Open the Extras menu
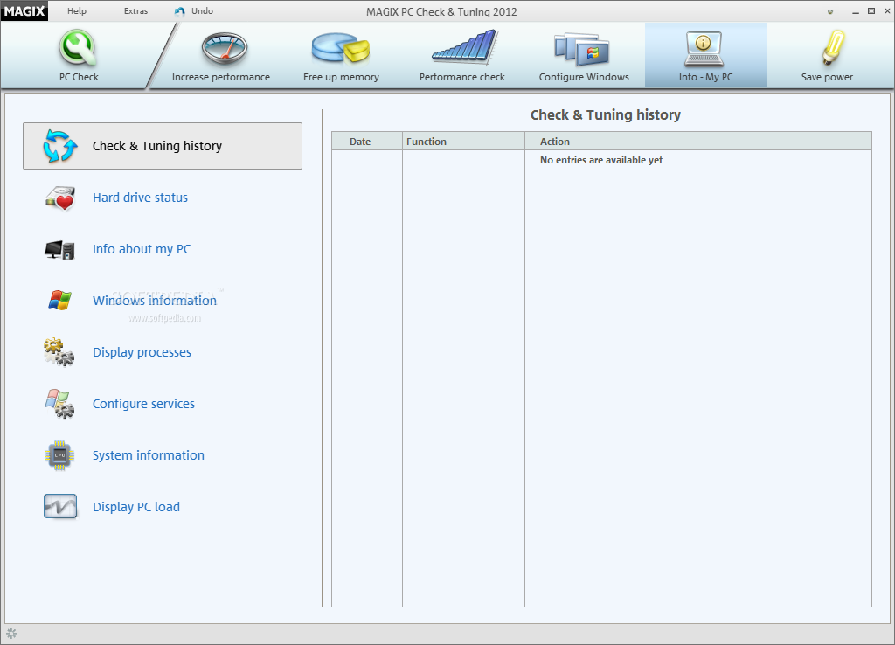895x645 pixels. coord(135,10)
